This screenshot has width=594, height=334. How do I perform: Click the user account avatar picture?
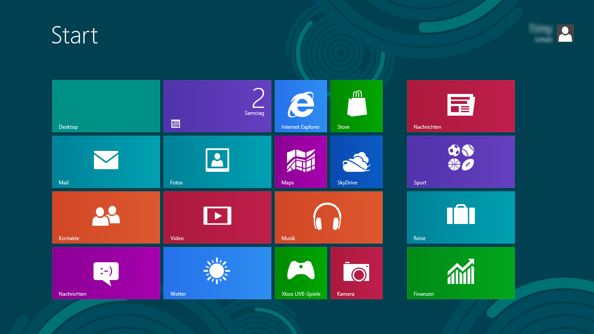tap(565, 33)
